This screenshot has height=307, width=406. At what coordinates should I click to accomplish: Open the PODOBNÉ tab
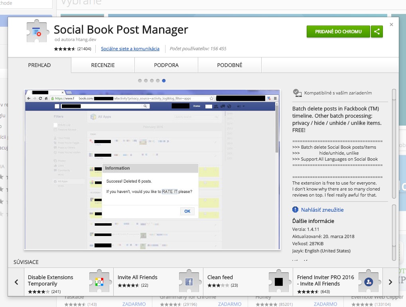230,65
